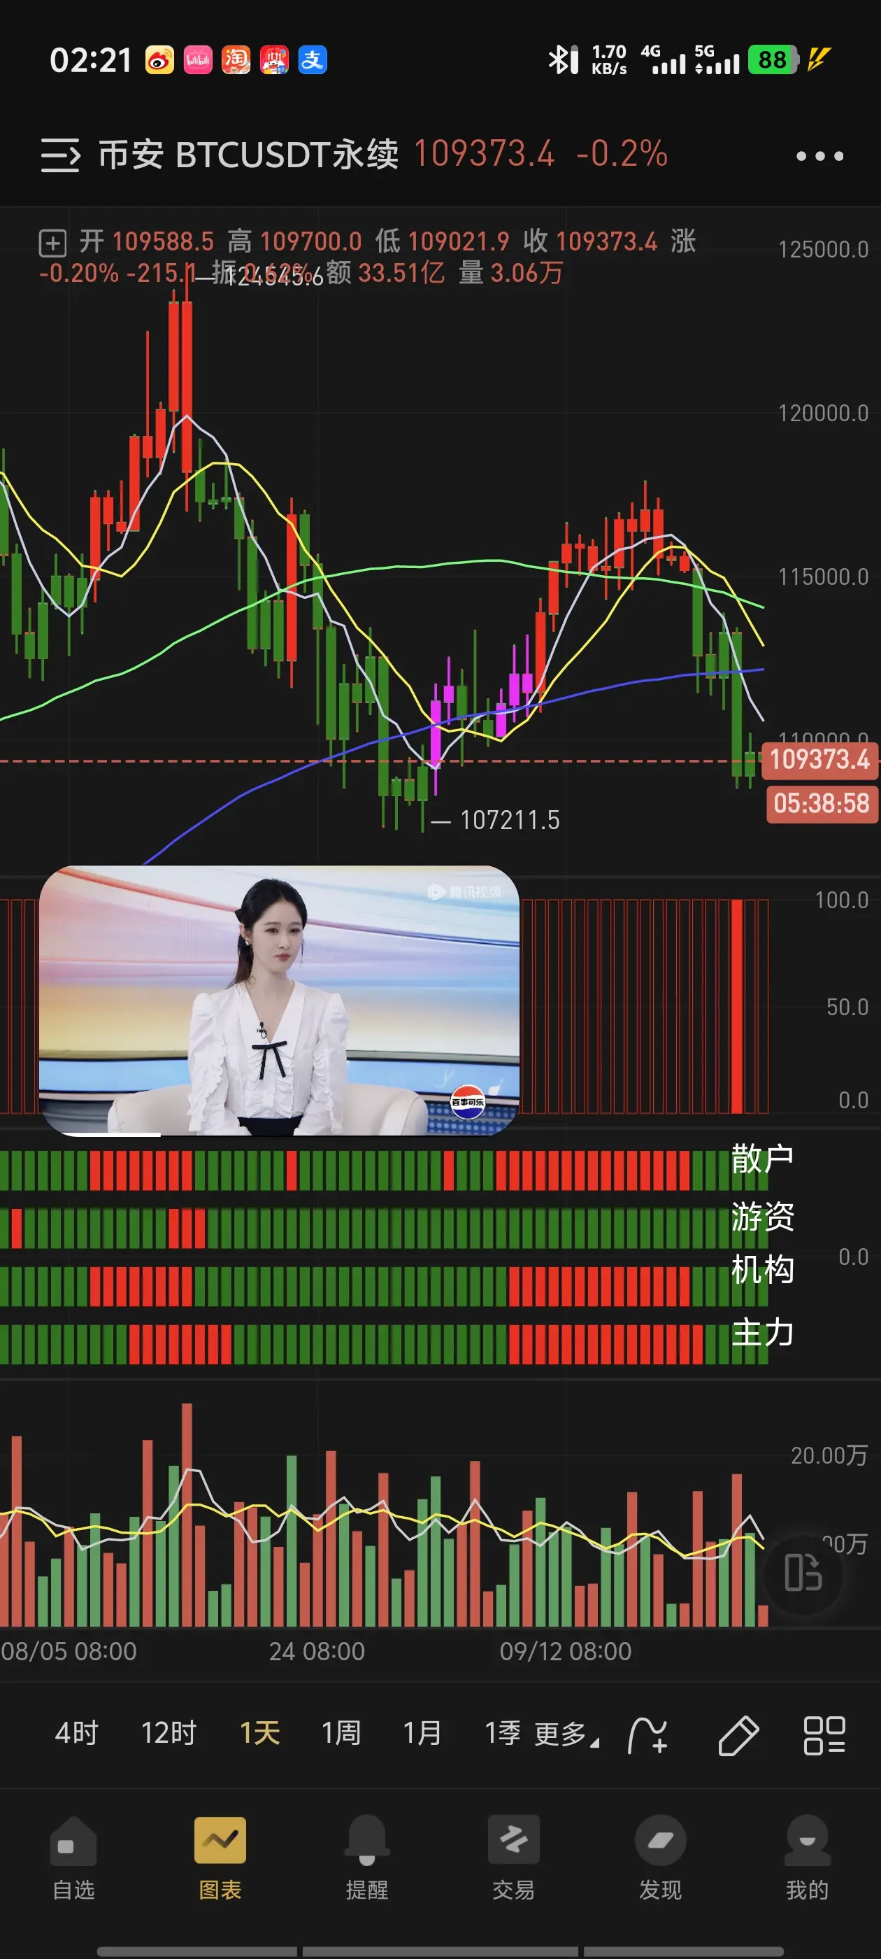Open the 提醒 alerts tab
The width and height of the screenshot is (881, 1959).
click(x=367, y=1859)
